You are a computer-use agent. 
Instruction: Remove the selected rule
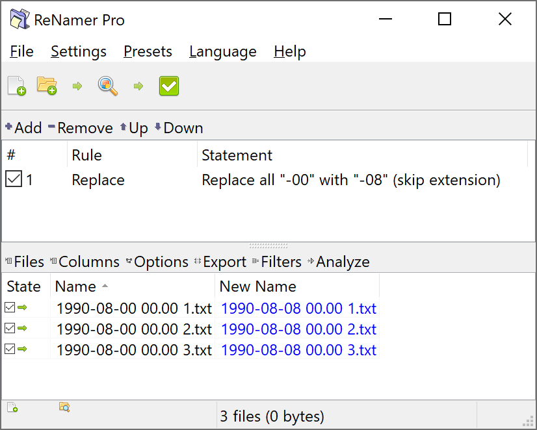81,128
